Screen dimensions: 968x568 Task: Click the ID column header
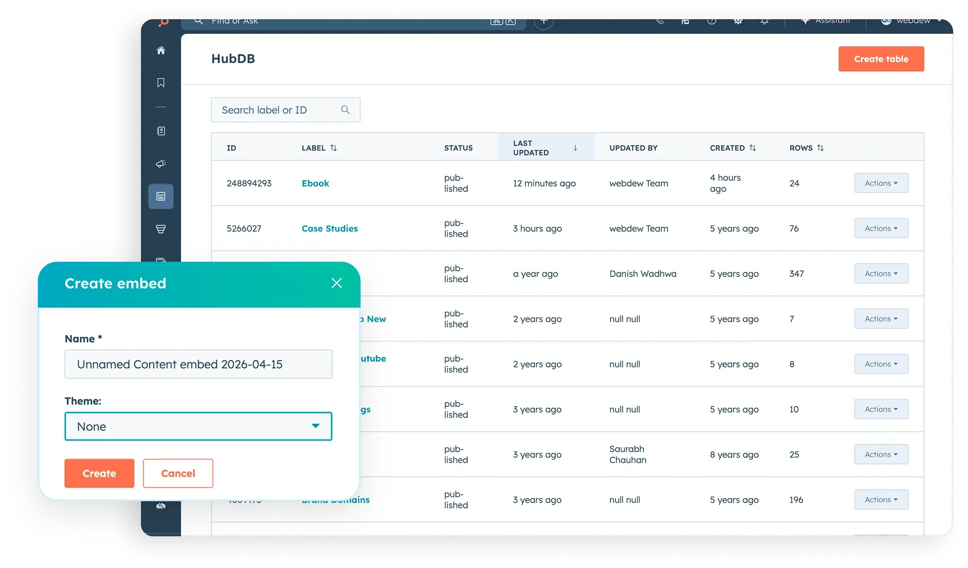click(x=231, y=148)
